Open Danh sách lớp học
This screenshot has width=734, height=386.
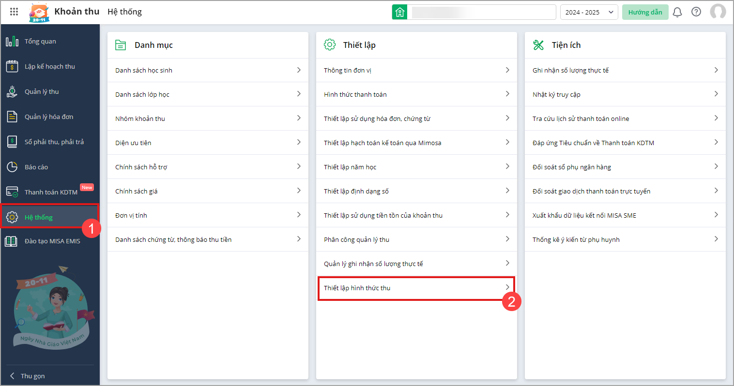pos(208,94)
